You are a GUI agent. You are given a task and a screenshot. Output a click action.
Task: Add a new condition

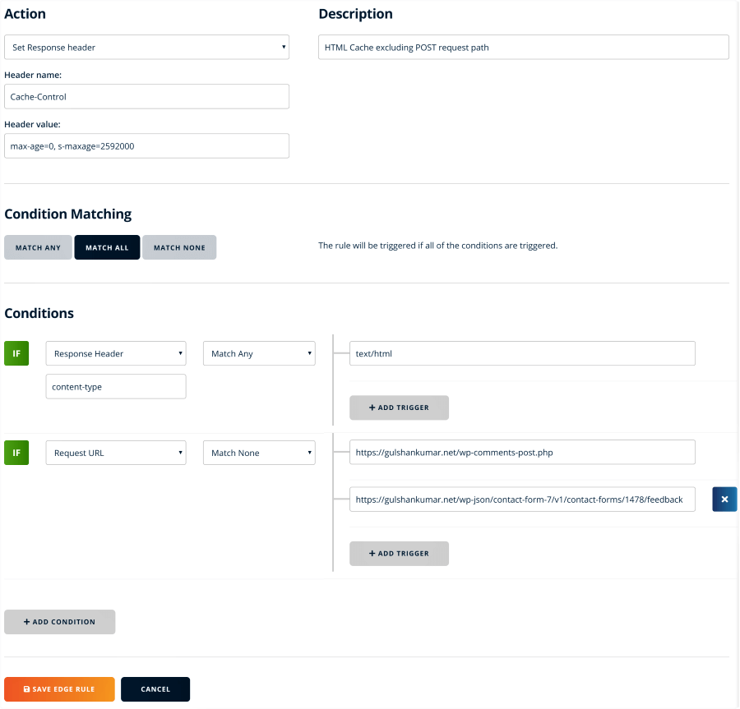[60, 622]
